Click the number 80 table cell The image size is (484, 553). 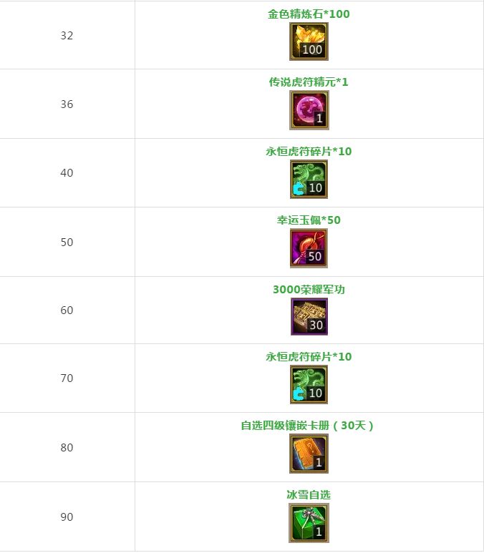click(67, 448)
